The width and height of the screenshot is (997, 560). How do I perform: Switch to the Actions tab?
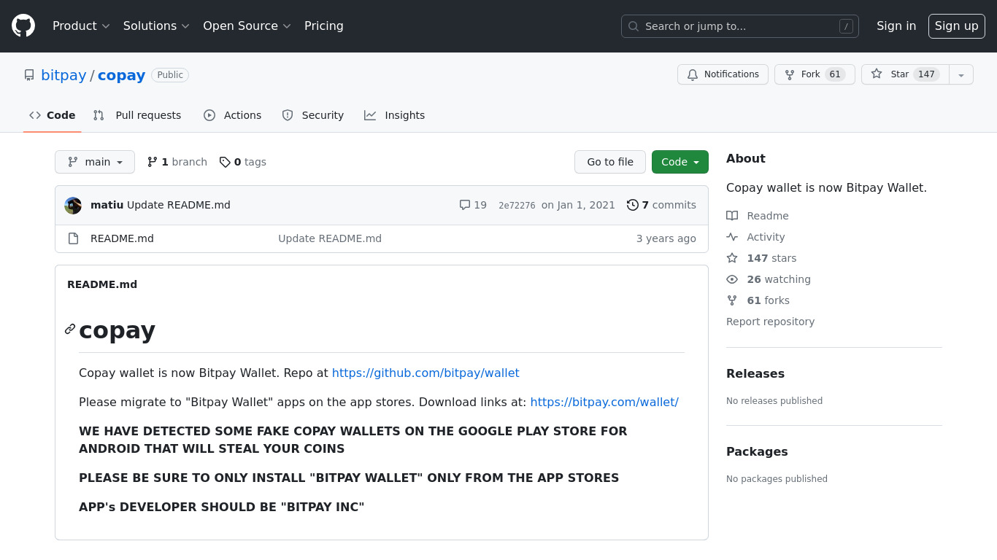point(232,115)
